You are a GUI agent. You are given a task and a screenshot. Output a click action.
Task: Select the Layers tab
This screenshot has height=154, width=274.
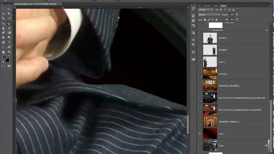point(223,6)
